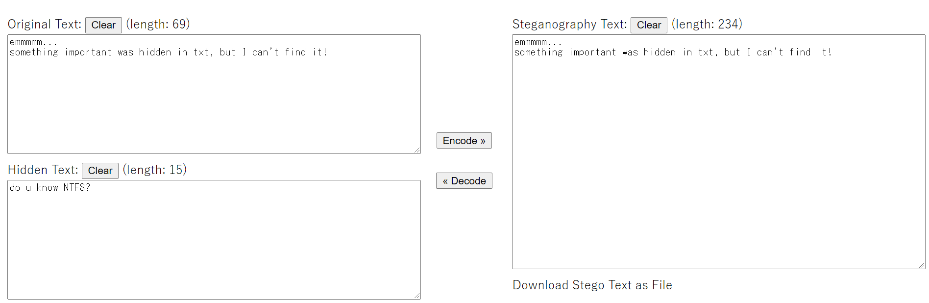Image resolution: width=929 pixels, height=303 pixels.
Task: Click the "Original Text:" label
Action: pos(45,25)
